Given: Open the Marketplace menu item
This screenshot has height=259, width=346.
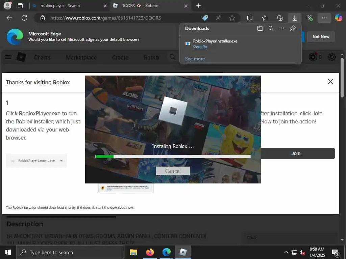Looking at the screenshot, I should 81,57.
